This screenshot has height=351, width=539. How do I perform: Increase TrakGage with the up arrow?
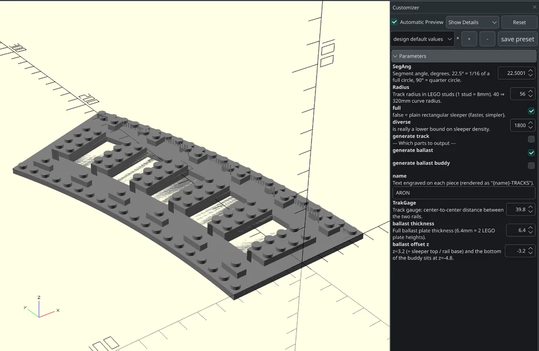pos(531,207)
